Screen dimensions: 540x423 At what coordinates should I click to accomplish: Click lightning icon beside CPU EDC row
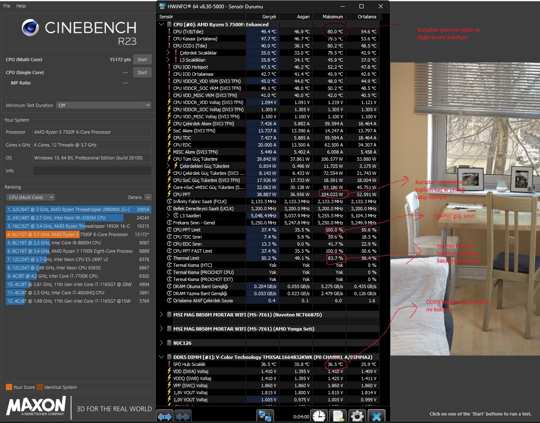169,145
